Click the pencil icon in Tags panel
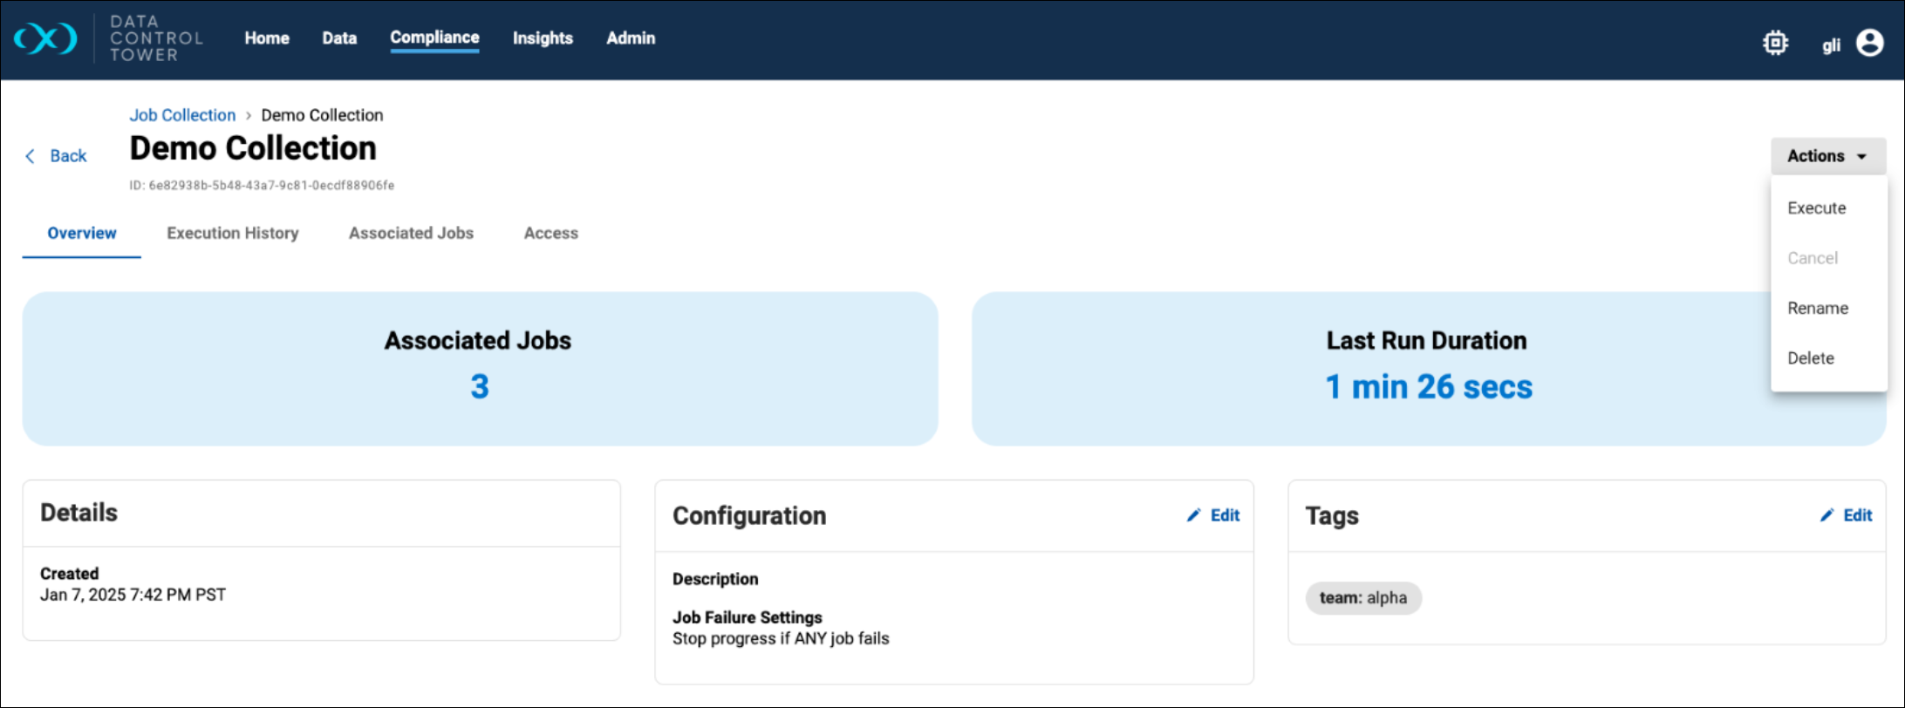1905x708 pixels. 1826,515
